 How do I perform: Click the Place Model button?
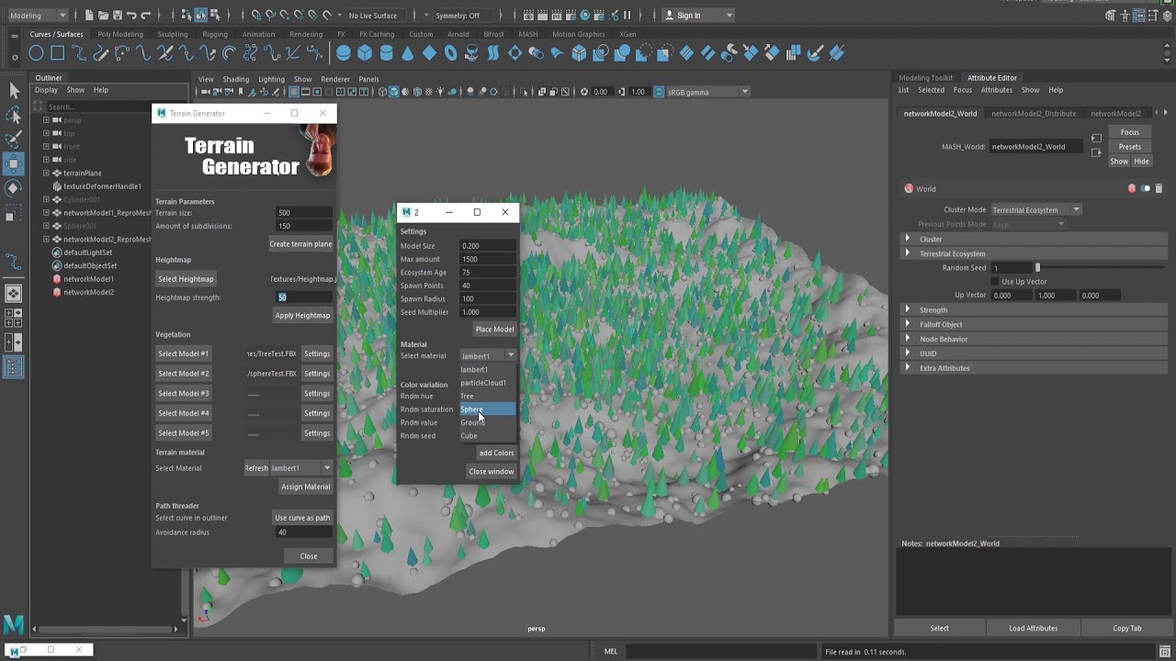pos(494,330)
